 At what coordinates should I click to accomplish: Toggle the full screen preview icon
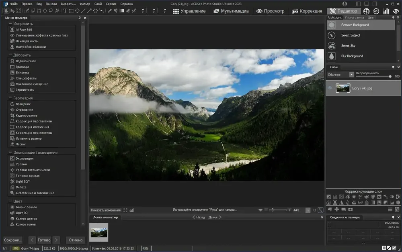125,210
